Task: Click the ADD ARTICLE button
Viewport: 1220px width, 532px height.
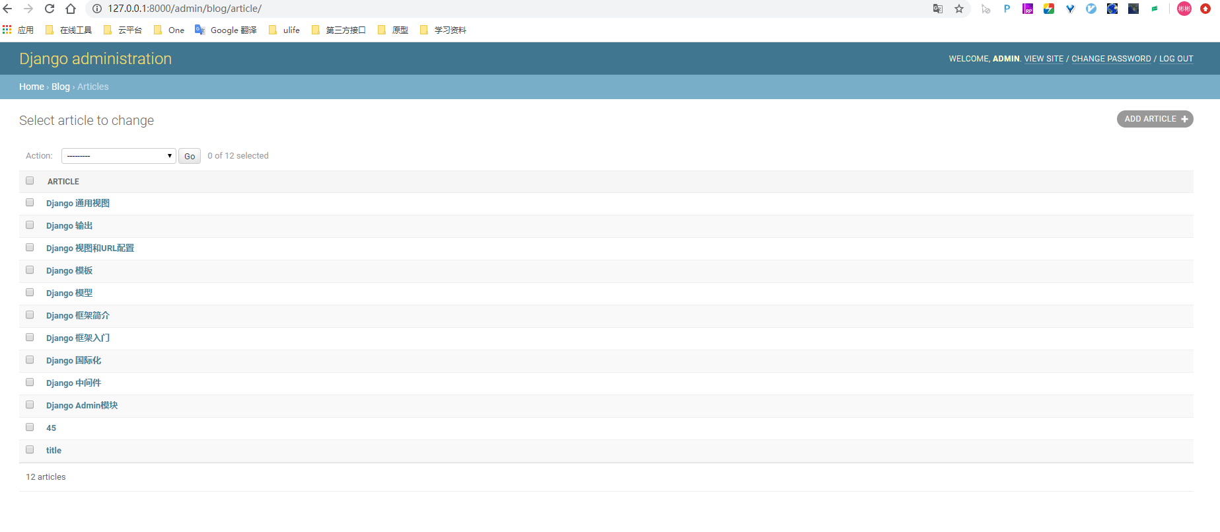Action: [x=1155, y=119]
